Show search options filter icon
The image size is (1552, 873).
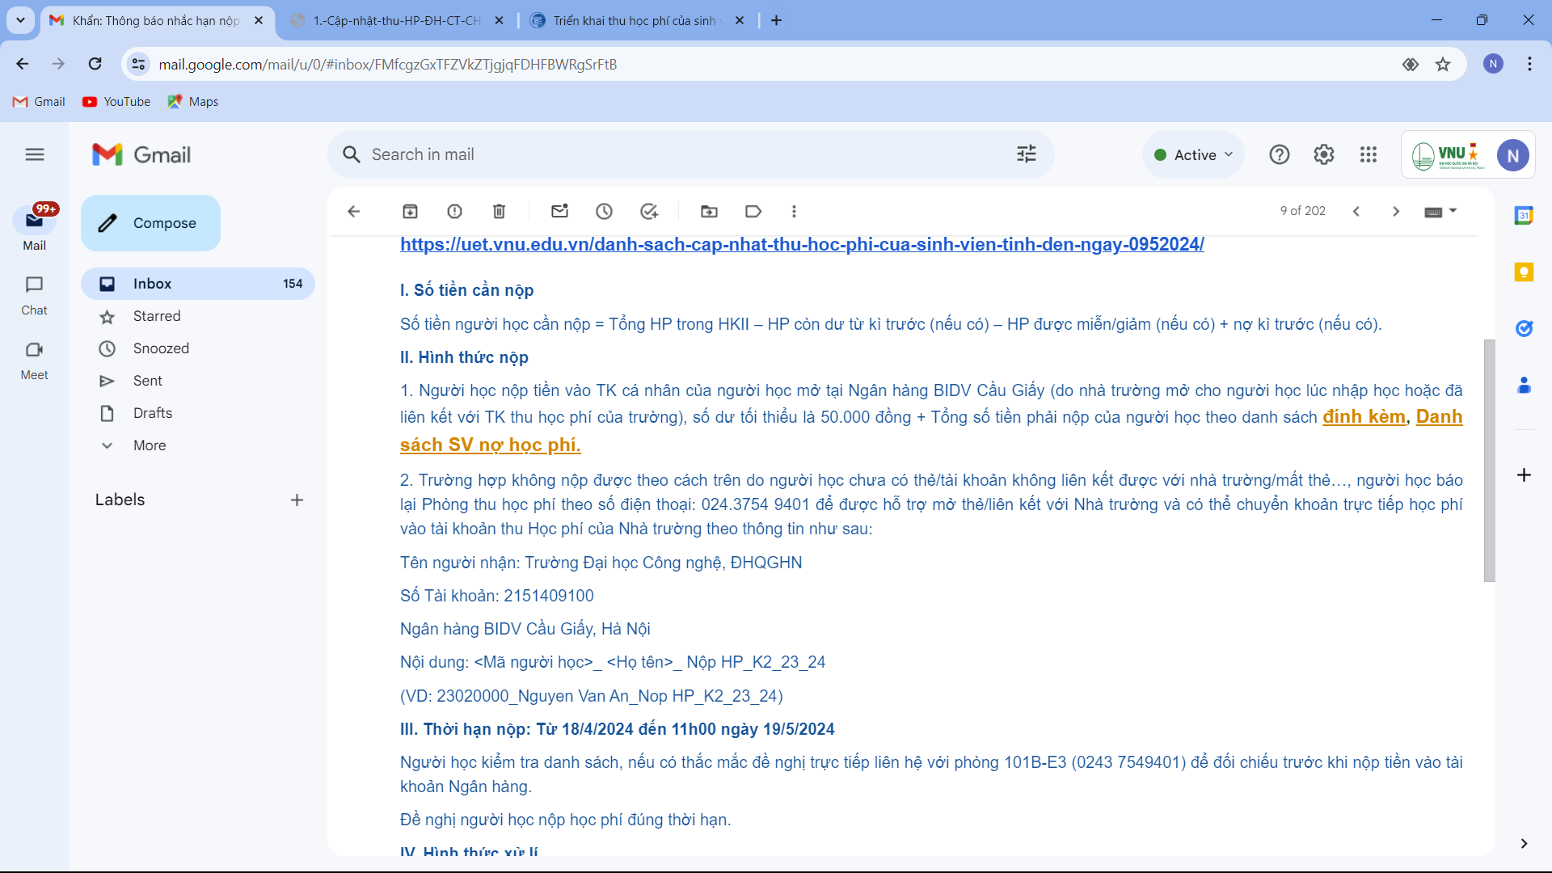(x=1027, y=154)
